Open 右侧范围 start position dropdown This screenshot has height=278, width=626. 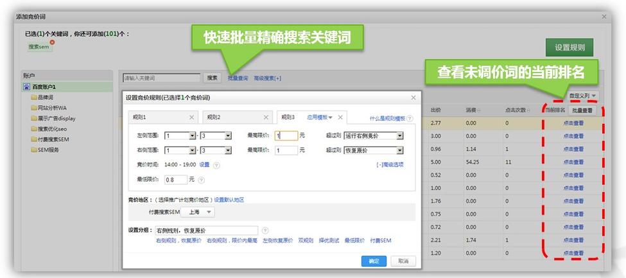pos(192,151)
